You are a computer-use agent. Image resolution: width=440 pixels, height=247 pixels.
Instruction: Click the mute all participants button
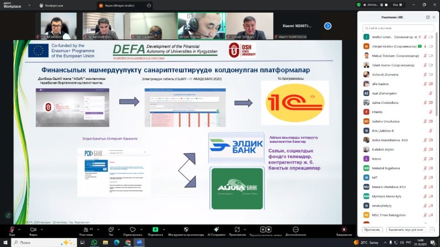click(x=405, y=230)
